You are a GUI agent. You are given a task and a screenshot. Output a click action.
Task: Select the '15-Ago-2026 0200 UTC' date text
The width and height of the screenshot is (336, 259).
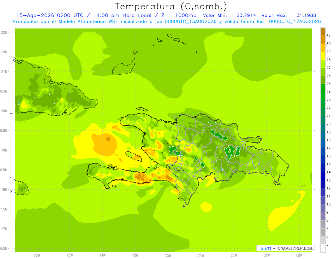tap(50, 16)
